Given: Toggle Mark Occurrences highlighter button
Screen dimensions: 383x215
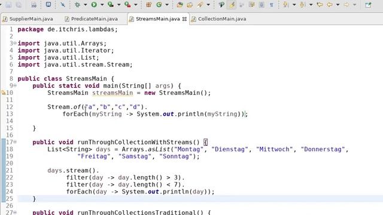Looking at the screenshot, I should coord(232,4).
